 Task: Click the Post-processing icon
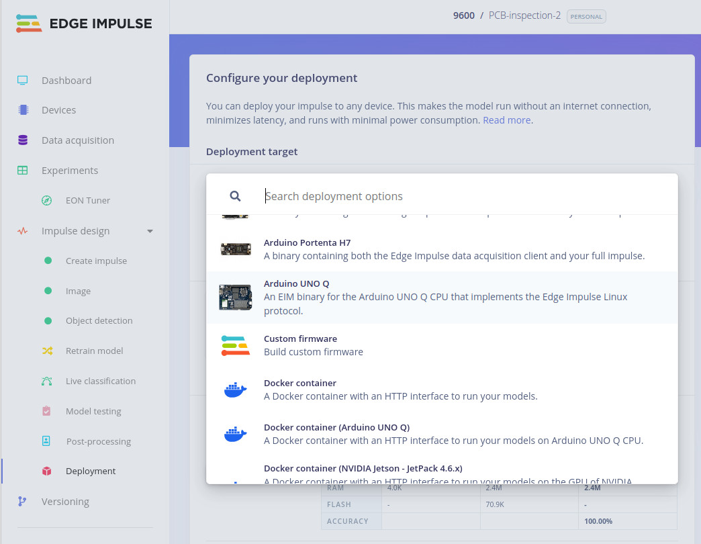pyautogui.click(x=46, y=441)
